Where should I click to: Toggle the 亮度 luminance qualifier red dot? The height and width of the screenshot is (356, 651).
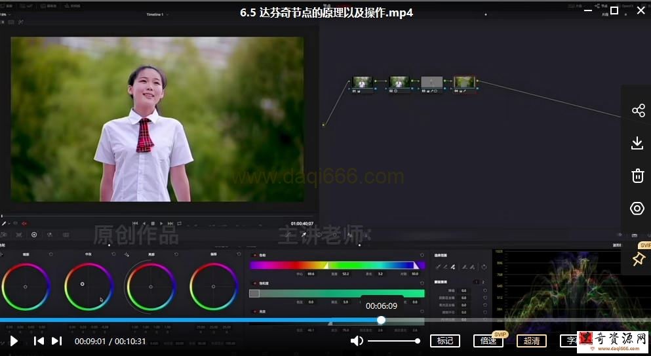pyautogui.click(x=255, y=311)
